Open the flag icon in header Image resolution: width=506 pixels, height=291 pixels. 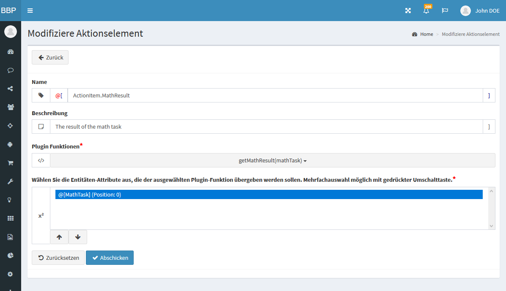pyautogui.click(x=445, y=11)
